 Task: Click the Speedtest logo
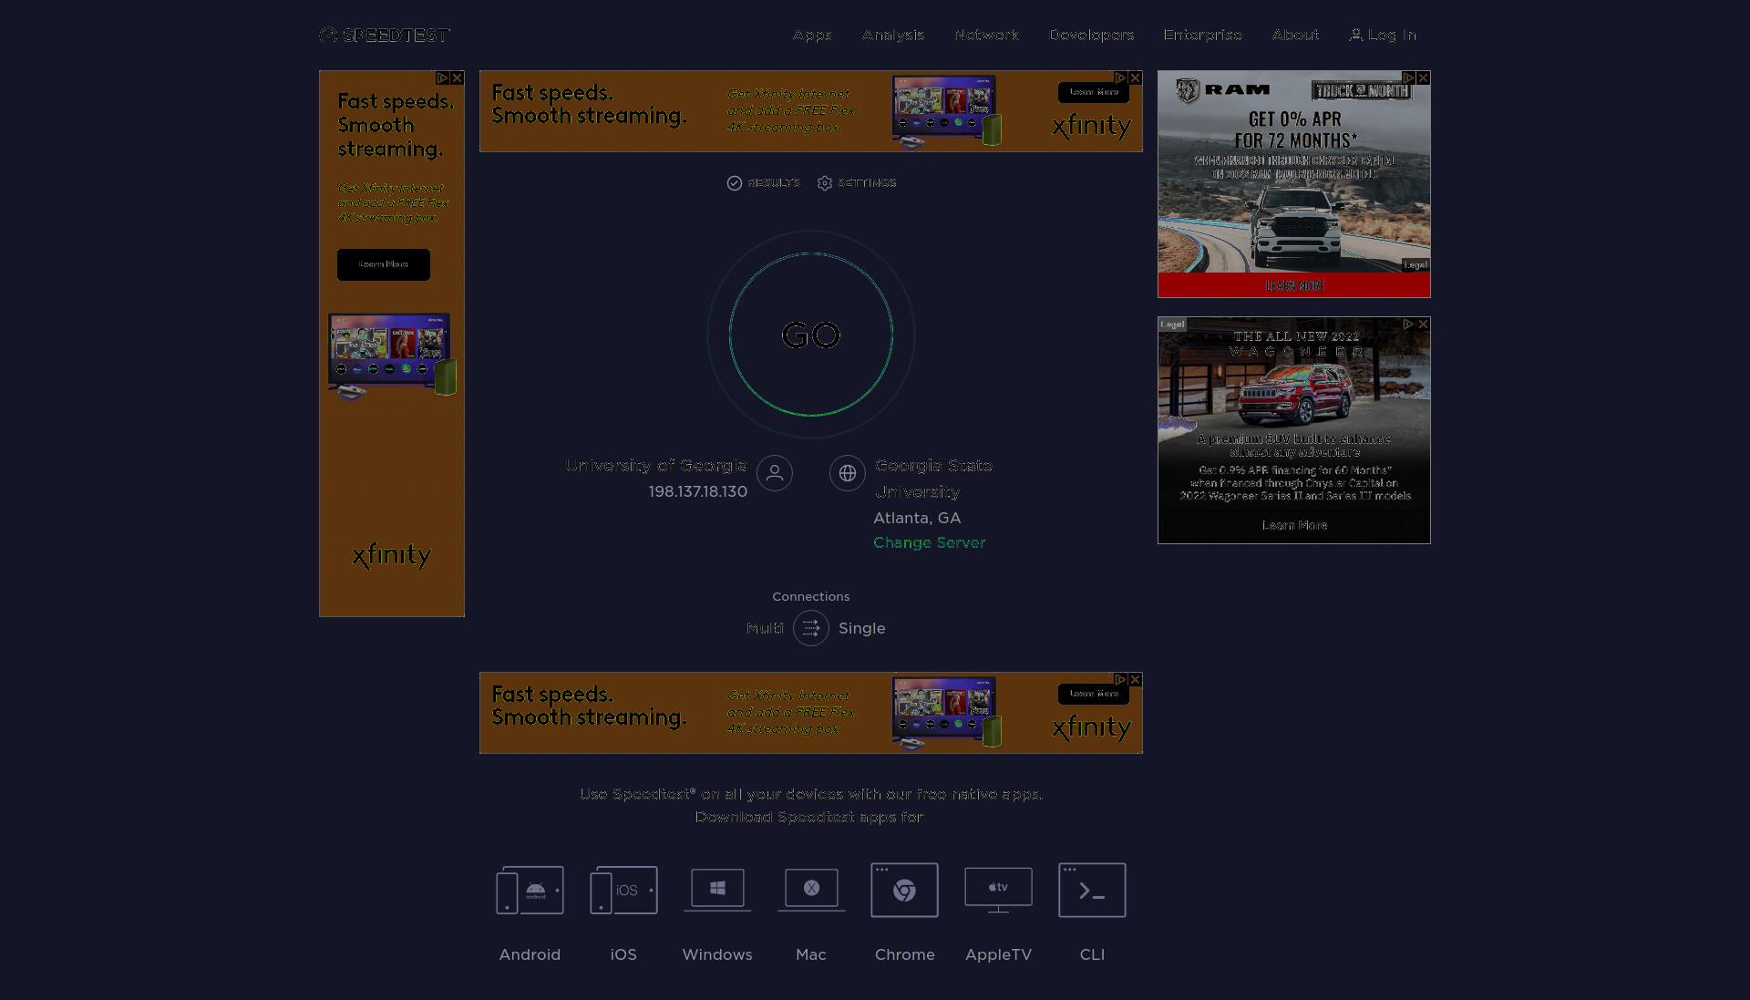click(x=385, y=35)
